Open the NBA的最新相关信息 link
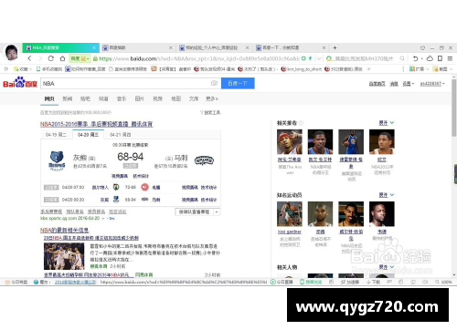Viewport: 457px width, 330px height. pos(64,230)
